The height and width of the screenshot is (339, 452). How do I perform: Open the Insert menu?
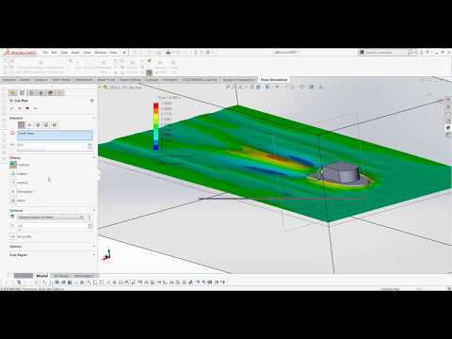[75, 53]
